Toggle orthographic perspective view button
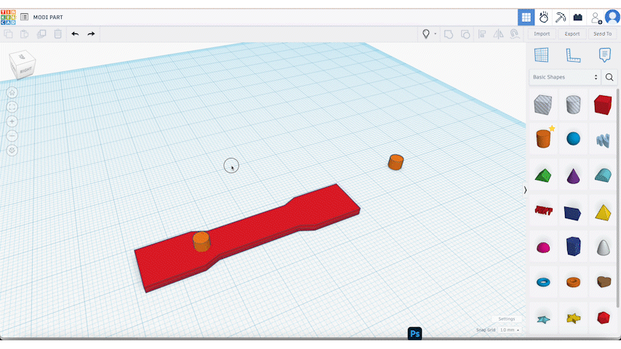Viewport: 621px width, 349px height. coord(12,151)
